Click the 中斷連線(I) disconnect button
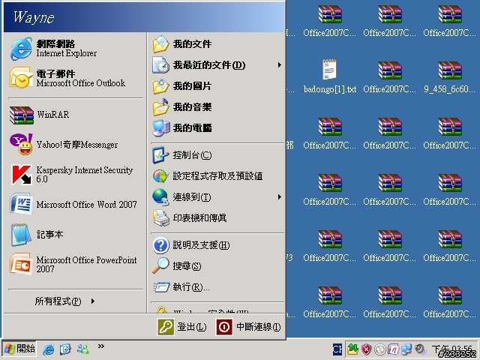Image resolution: width=480 pixels, height=360 pixels. click(x=248, y=327)
